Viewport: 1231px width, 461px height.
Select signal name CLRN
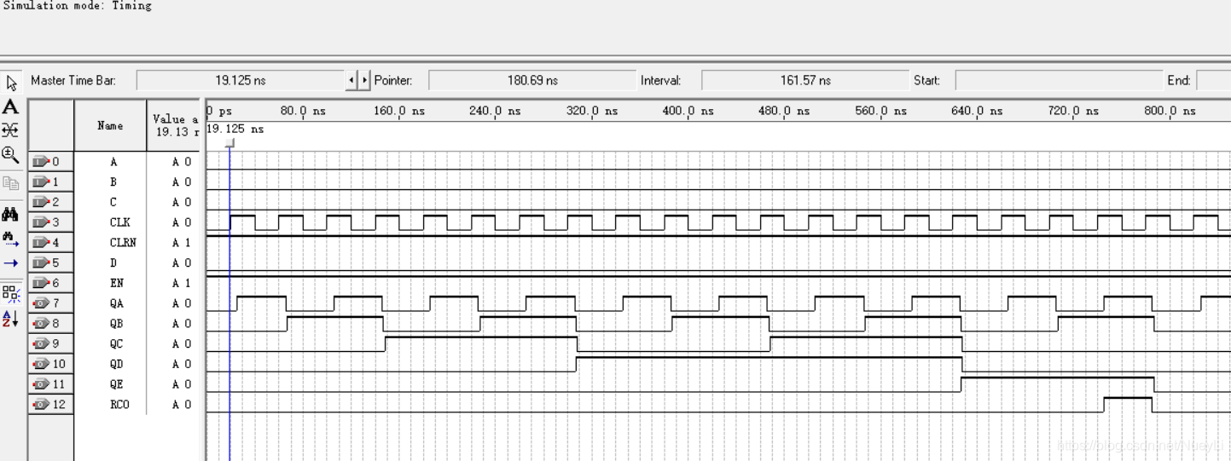[x=123, y=242]
